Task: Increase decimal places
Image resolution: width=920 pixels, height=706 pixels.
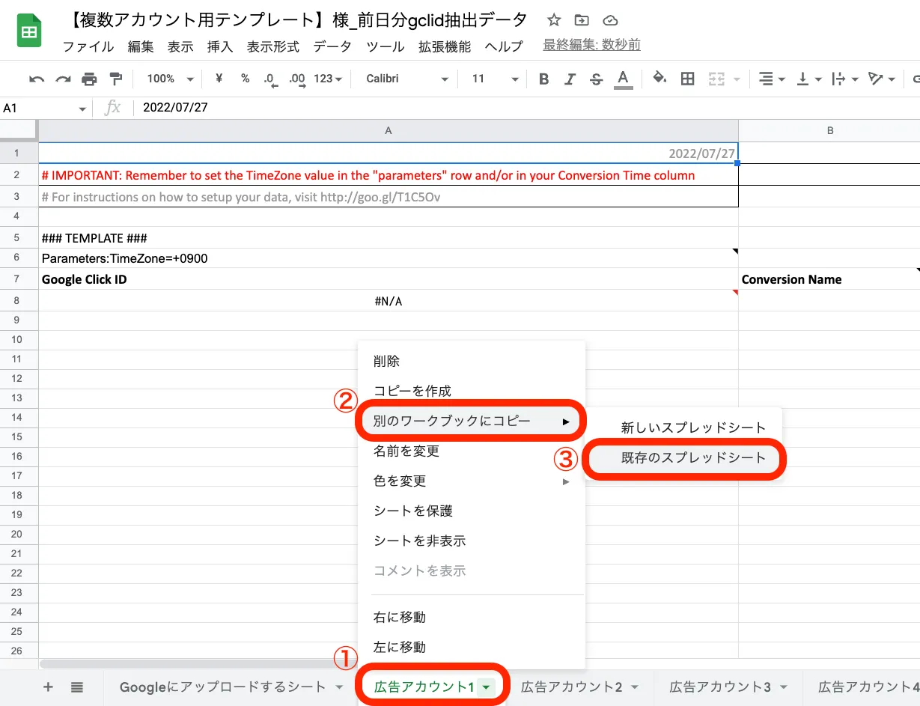Action: (297, 79)
